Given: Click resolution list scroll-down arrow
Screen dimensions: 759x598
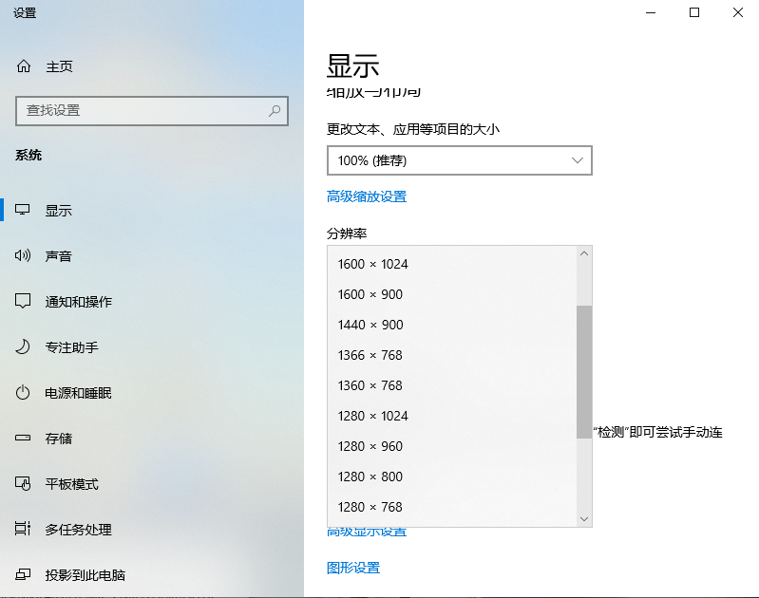Looking at the screenshot, I should coord(584,519).
